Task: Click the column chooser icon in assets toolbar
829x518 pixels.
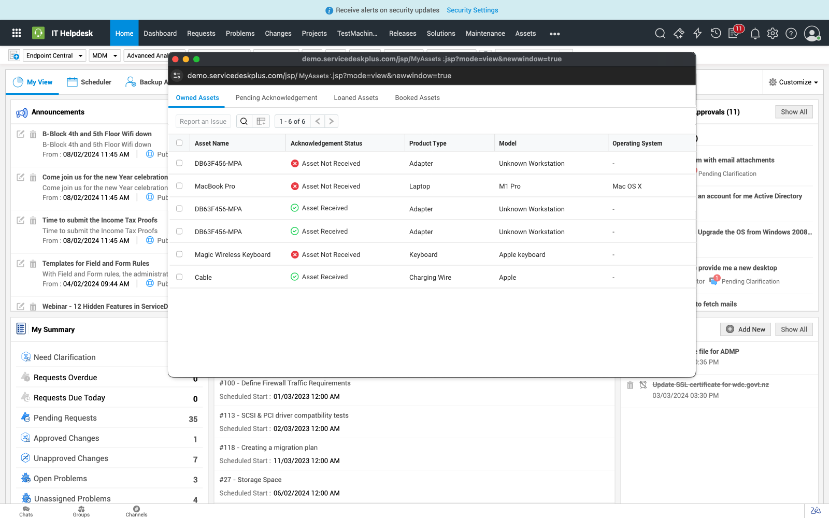Action: (261, 121)
